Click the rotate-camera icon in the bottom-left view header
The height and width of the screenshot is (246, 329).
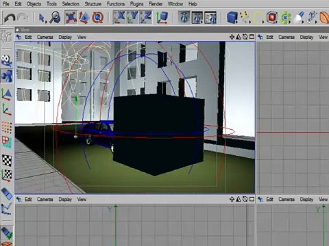point(245,200)
